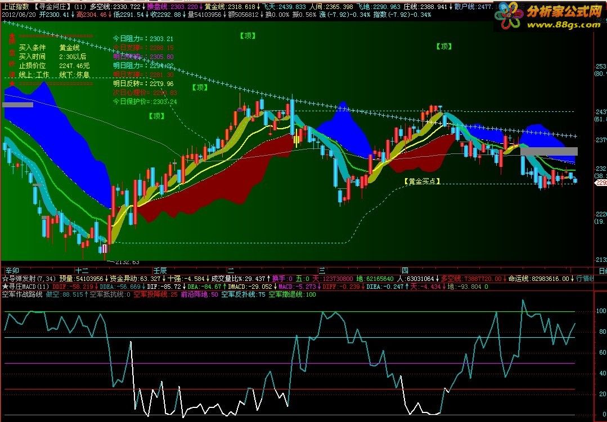Click the 止损价位 2247.46元 row
This screenshot has width=607, height=422.
coord(54,66)
